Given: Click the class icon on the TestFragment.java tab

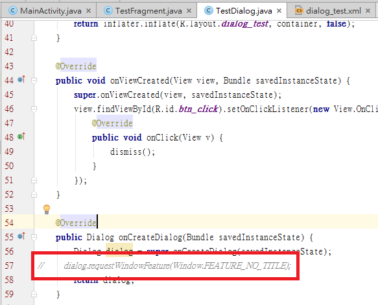Looking at the screenshot, I should pos(108,10).
